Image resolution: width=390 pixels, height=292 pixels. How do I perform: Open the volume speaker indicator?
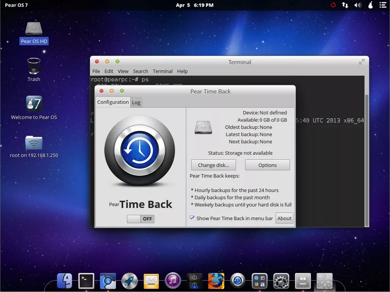tap(358, 5)
